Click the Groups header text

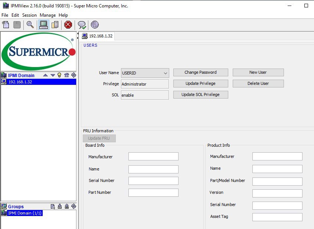pyautogui.click(x=16, y=207)
